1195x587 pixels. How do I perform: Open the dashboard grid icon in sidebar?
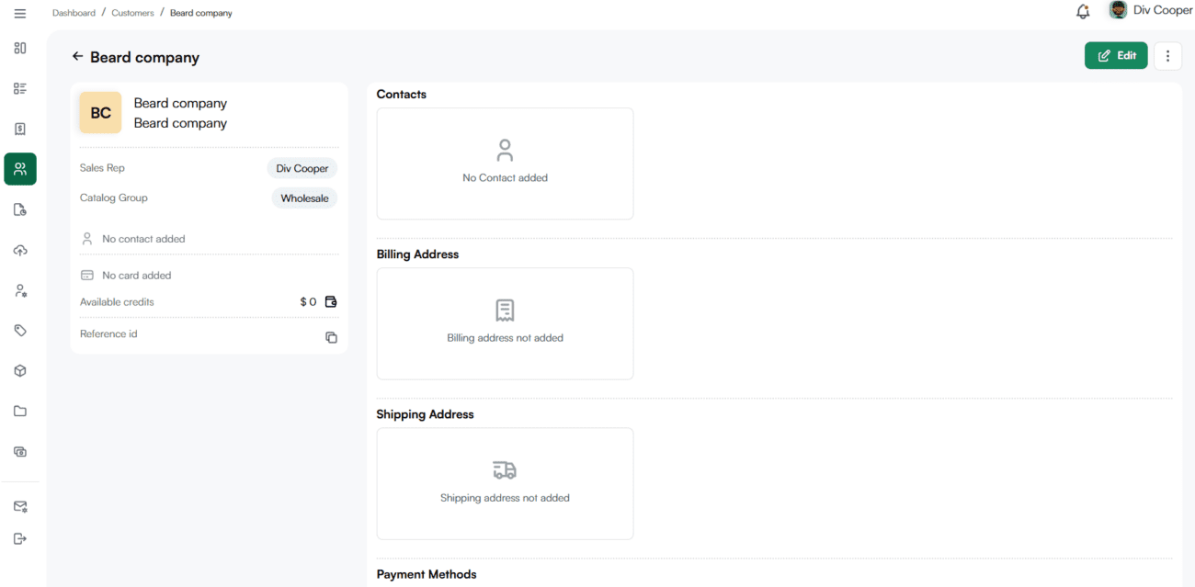(x=20, y=48)
